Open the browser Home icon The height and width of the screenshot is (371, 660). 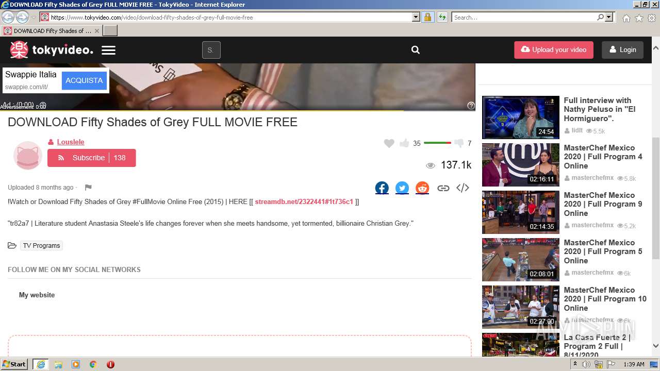pyautogui.click(x=626, y=18)
